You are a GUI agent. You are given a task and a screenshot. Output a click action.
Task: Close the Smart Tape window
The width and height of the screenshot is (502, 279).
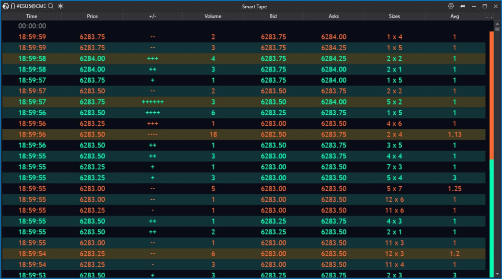tap(496, 6)
